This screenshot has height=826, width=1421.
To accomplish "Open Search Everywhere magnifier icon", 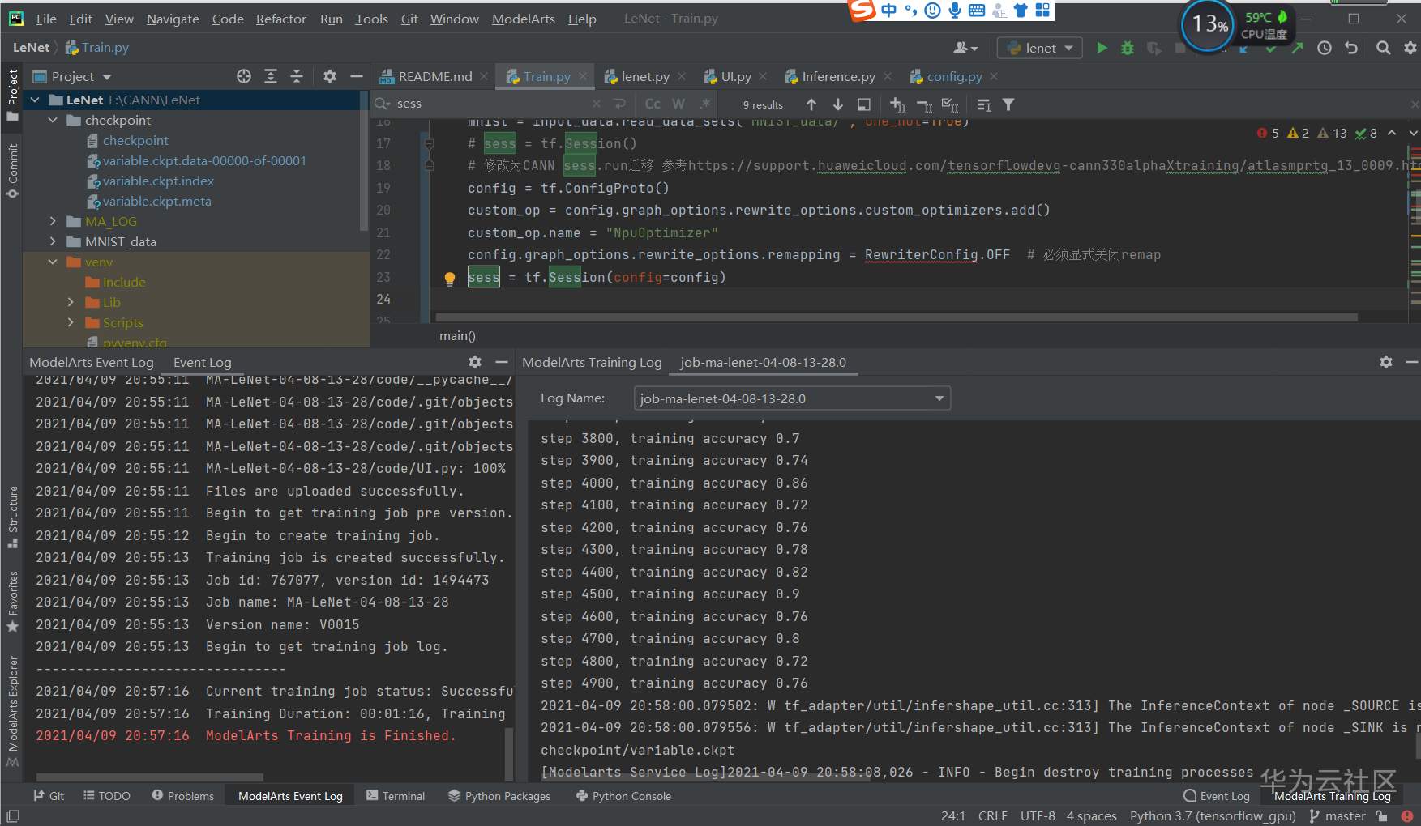I will click(x=1384, y=49).
